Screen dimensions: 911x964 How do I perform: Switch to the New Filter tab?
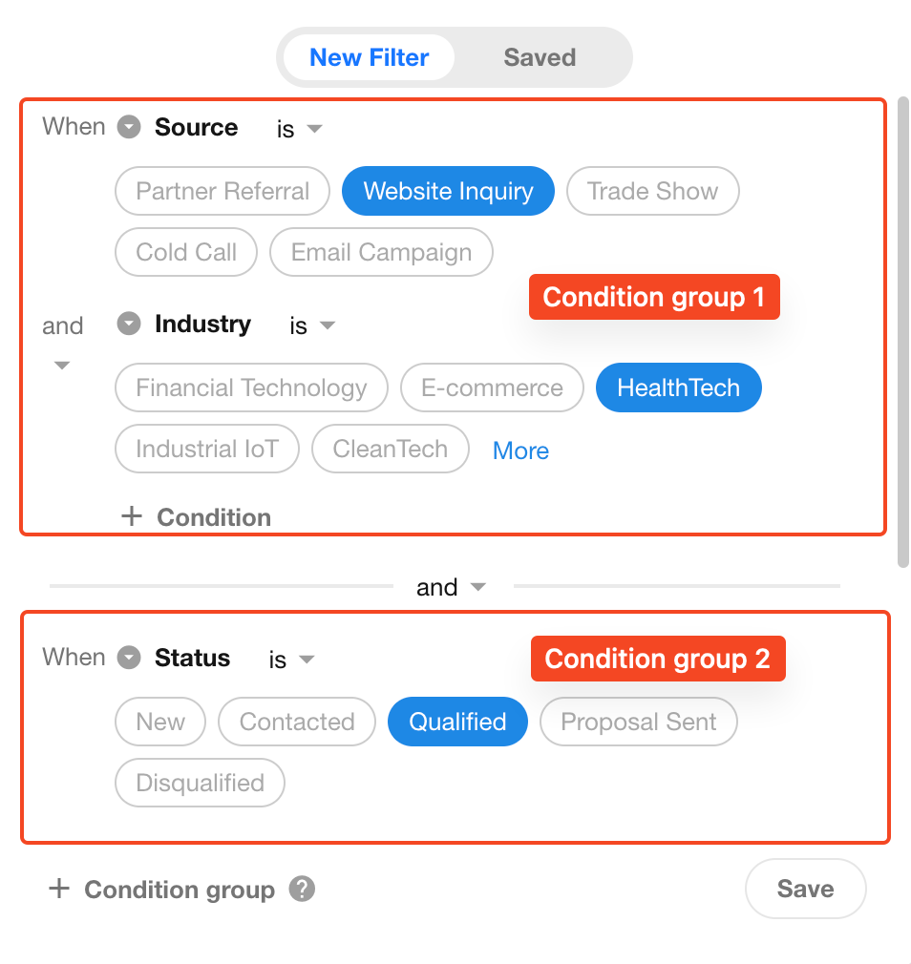click(x=369, y=58)
